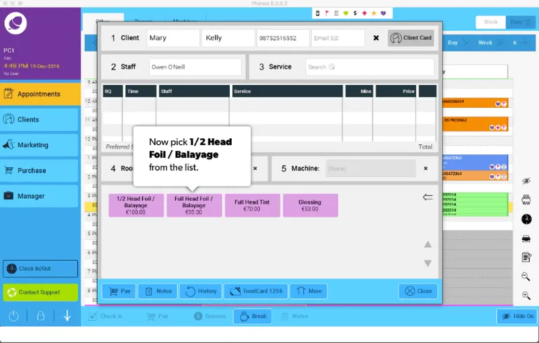Screen dimensions: 539x343
Task: Click the Clock In/Out button
Action: coord(40,269)
